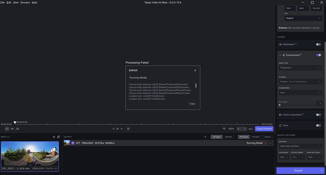326x175 pixels.
Task: Open the Help menu
Action: 34,3
